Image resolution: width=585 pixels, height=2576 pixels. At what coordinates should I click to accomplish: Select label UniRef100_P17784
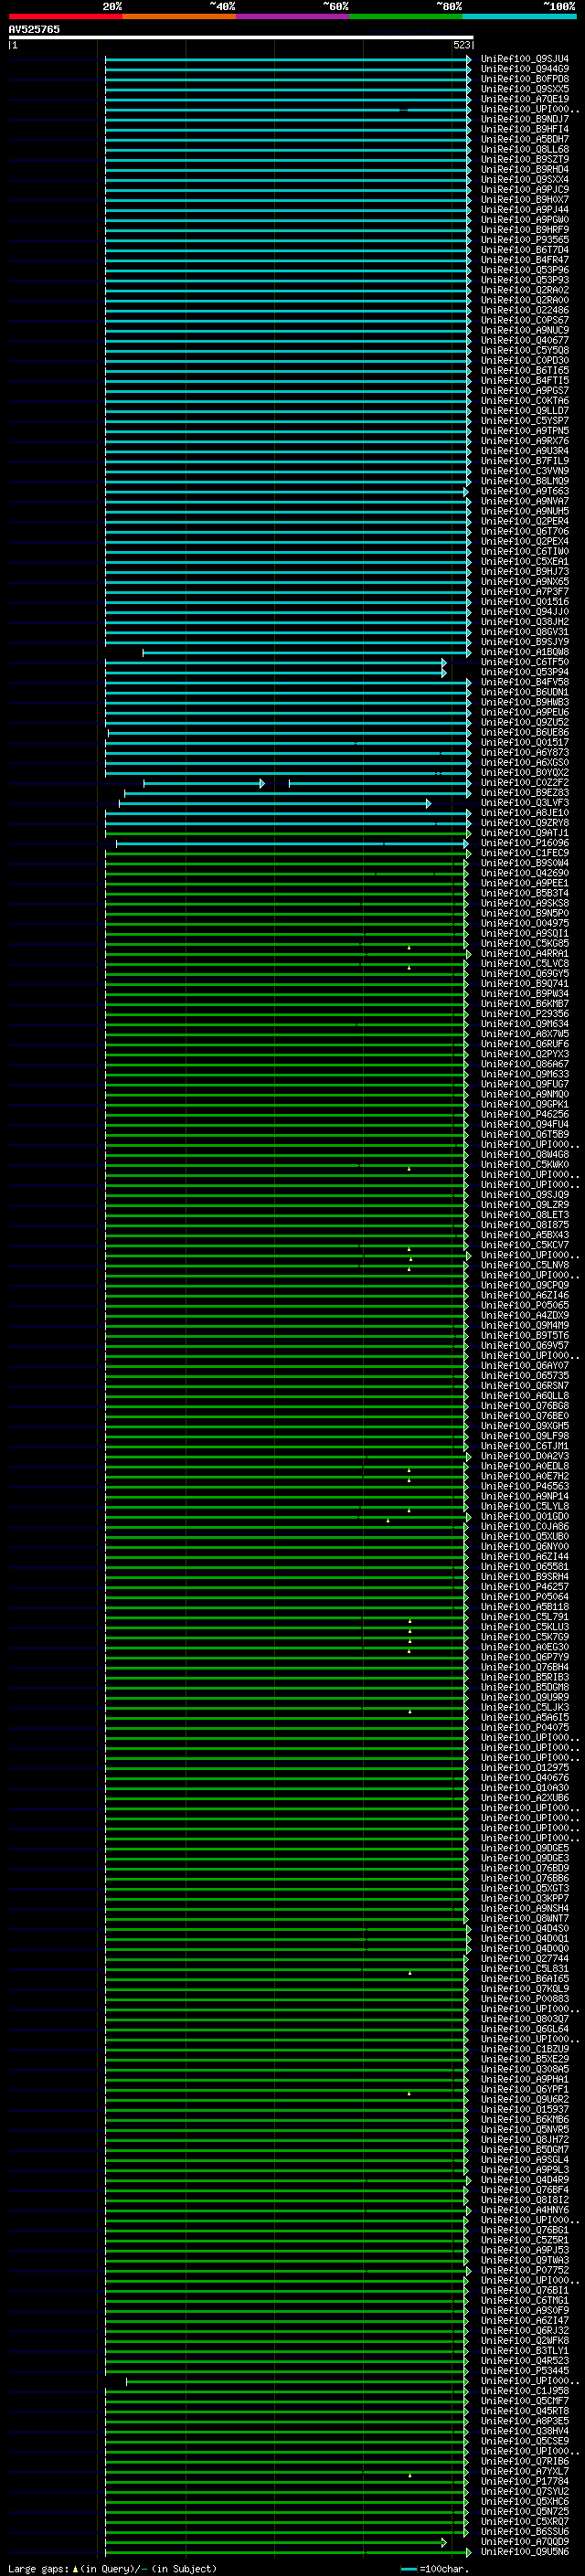524,2481
